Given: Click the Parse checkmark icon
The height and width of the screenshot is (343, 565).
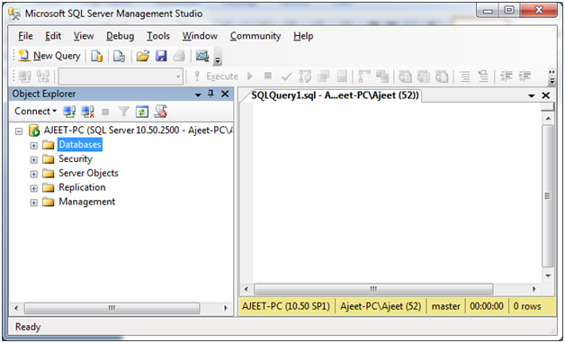Looking at the screenshot, I should pos(286,77).
